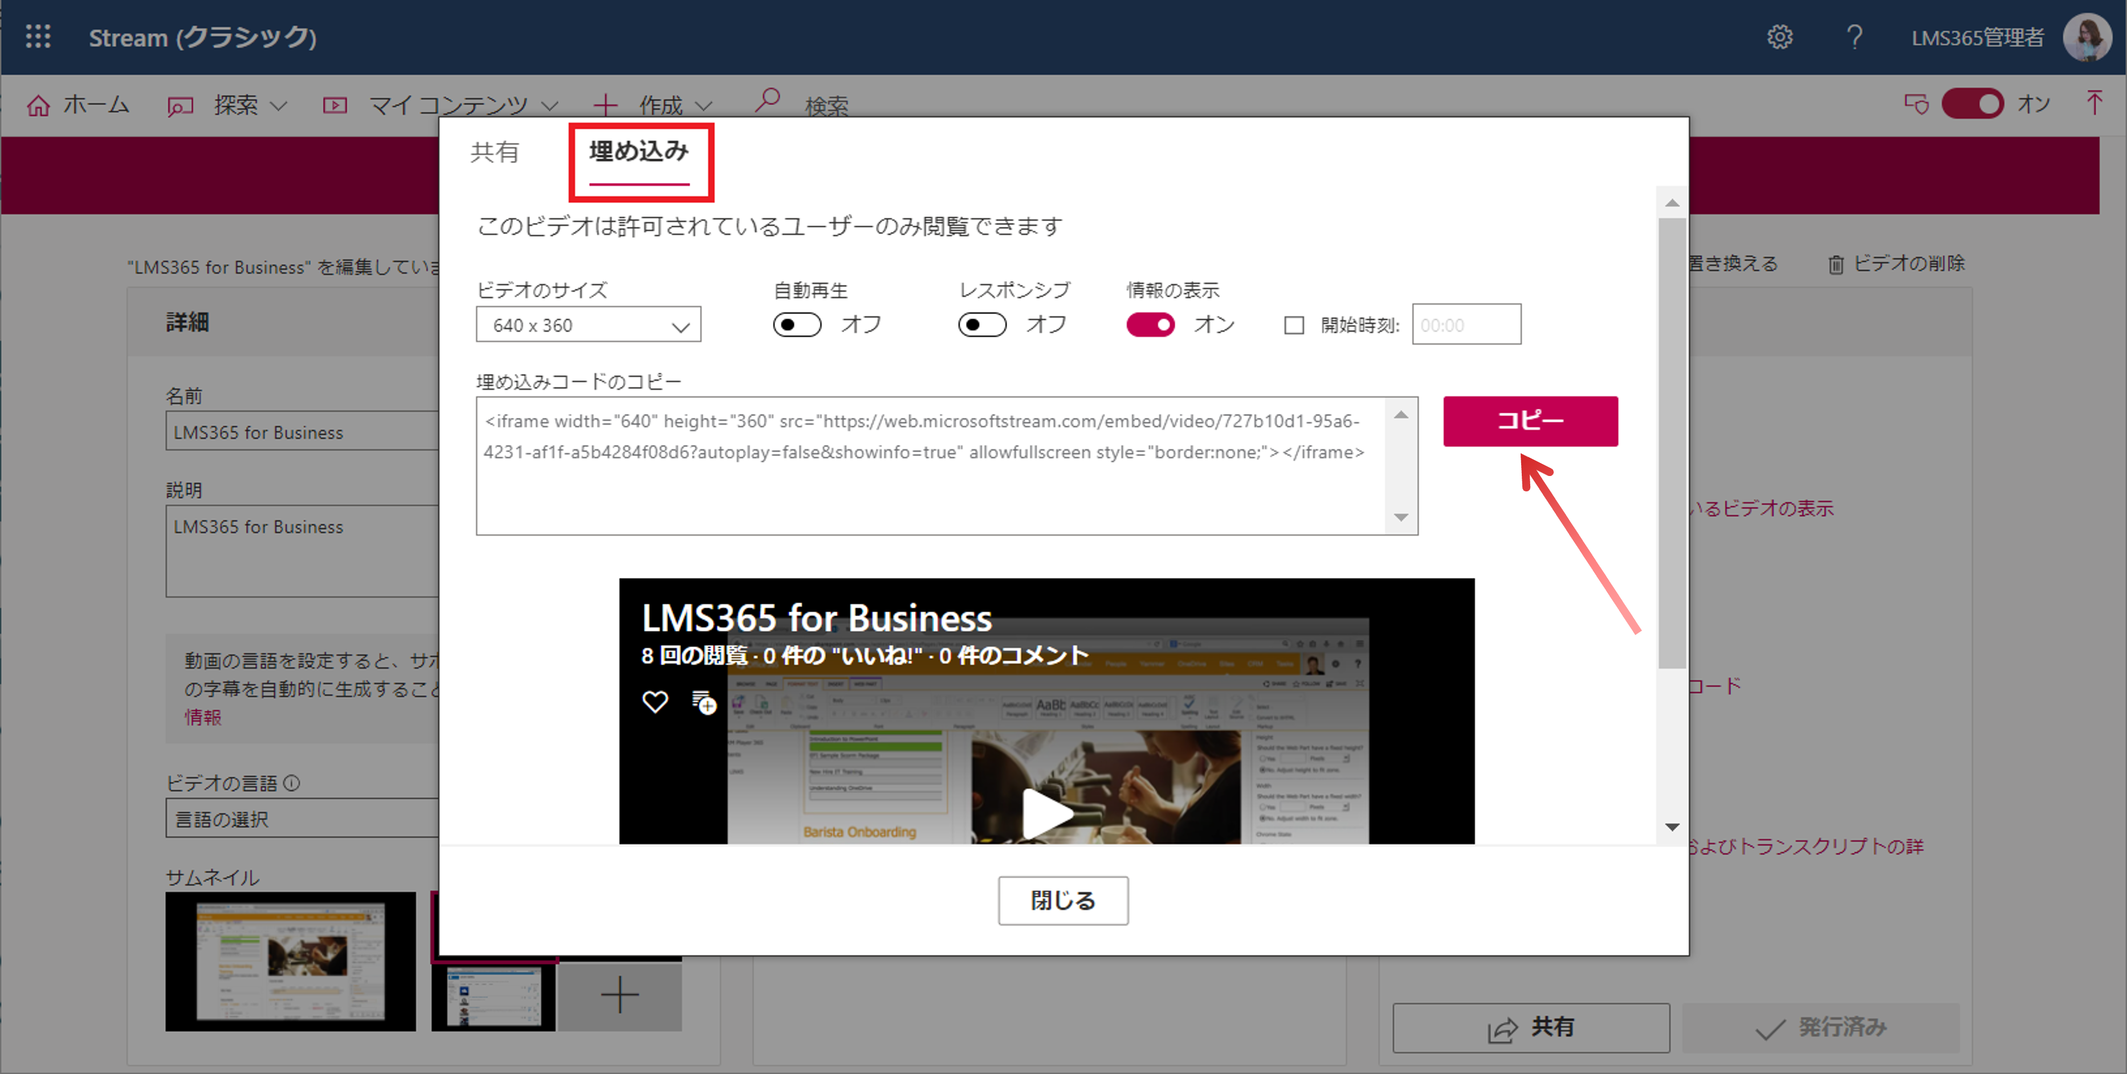2127x1074 pixels.
Task: Open the help question mark icon
Action: (x=1853, y=37)
